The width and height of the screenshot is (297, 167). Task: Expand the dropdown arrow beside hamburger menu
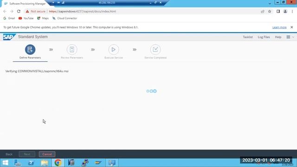click(x=293, y=37)
